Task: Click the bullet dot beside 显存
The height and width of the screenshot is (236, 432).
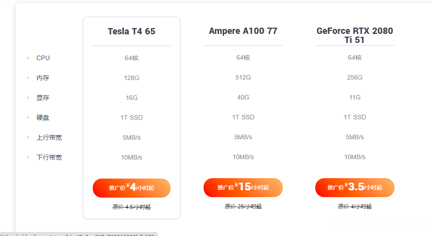Action: pyautogui.click(x=28, y=98)
